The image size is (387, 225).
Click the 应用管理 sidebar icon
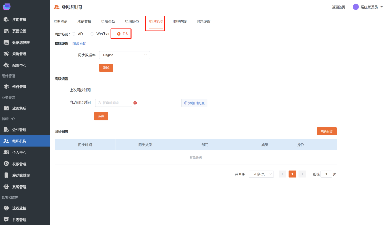[6, 20]
